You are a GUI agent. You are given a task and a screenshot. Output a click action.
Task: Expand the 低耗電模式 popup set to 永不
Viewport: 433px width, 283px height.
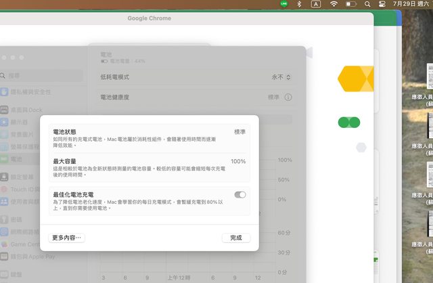(x=281, y=77)
